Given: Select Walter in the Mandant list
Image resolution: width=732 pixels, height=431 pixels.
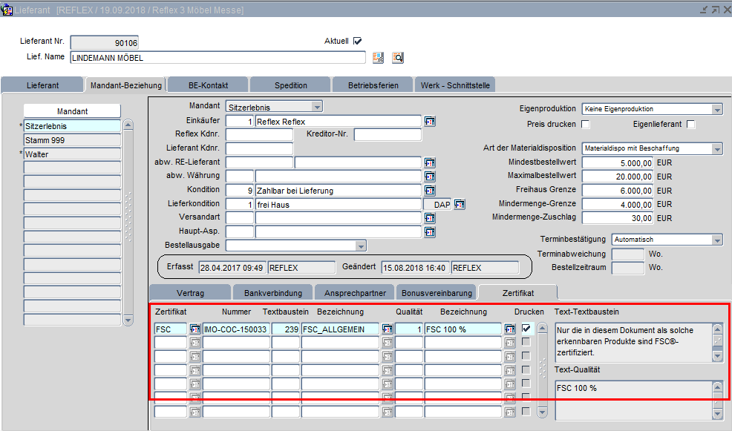Looking at the screenshot, I should (71, 154).
